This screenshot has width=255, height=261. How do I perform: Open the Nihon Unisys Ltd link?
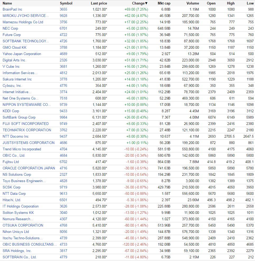(x=16, y=232)
